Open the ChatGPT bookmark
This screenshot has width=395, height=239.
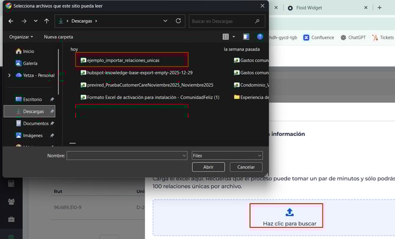pyautogui.click(x=353, y=37)
